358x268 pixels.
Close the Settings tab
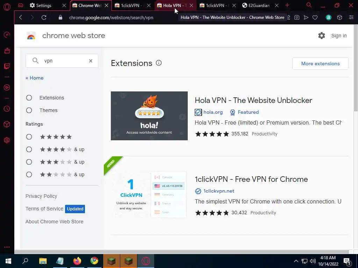tap(64, 5)
